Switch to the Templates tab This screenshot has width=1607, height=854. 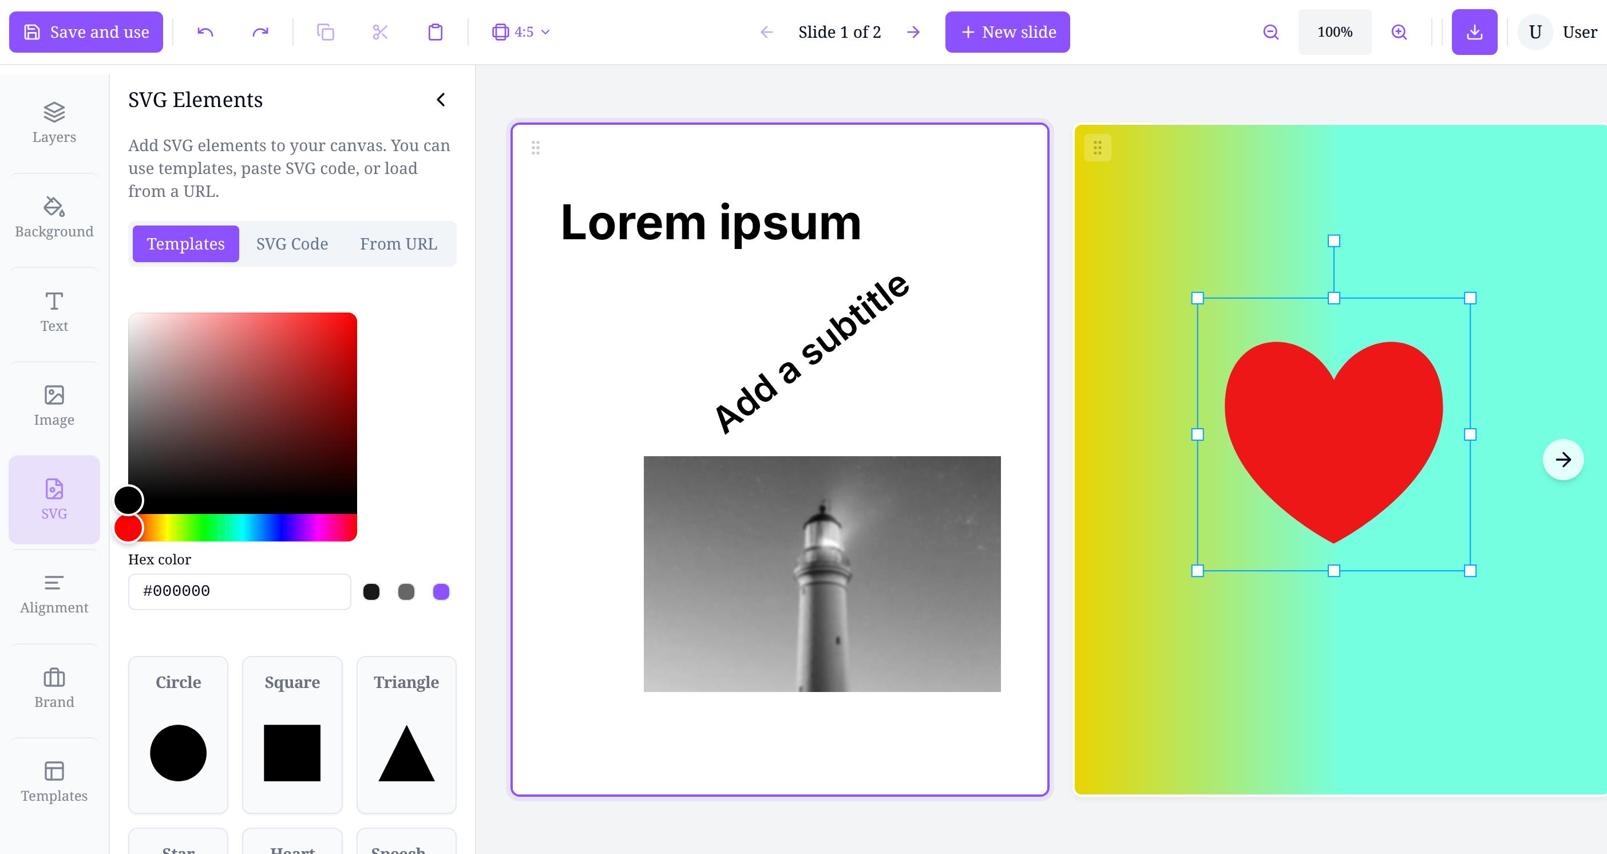pos(186,244)
